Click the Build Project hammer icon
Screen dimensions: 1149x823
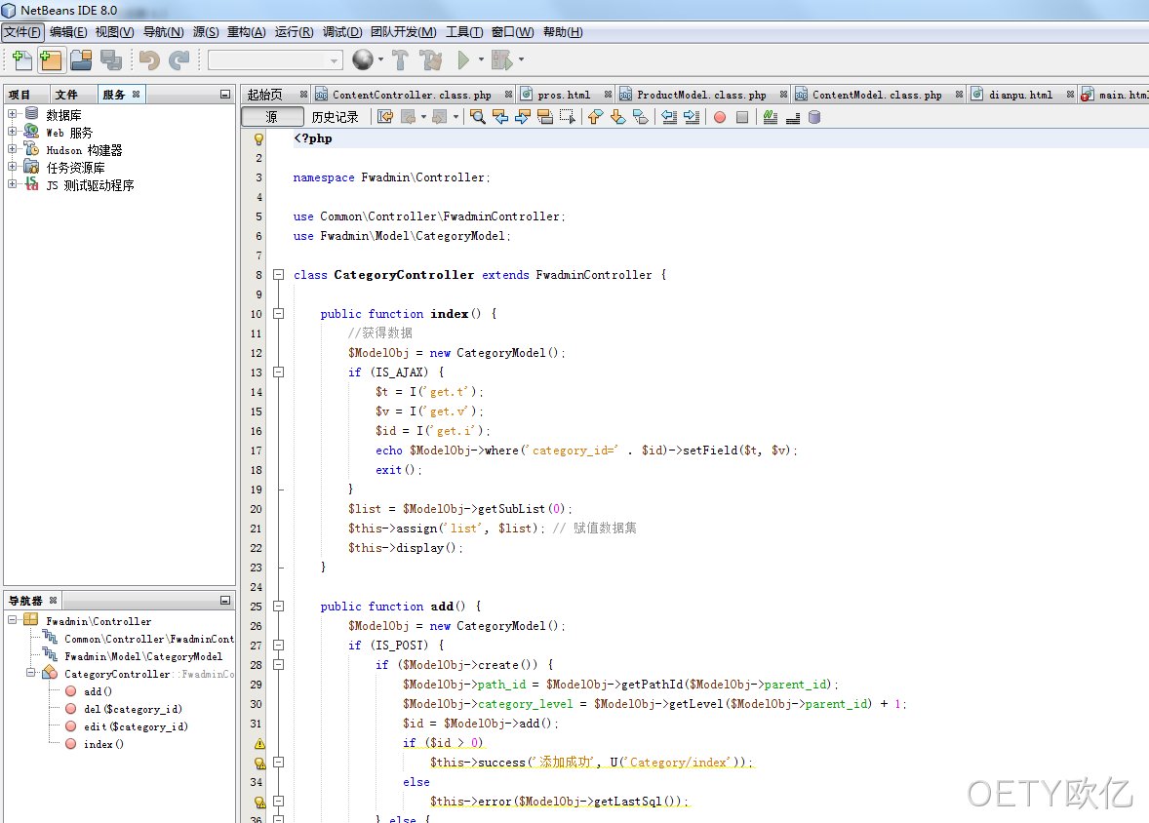click(x=400, y=59)
